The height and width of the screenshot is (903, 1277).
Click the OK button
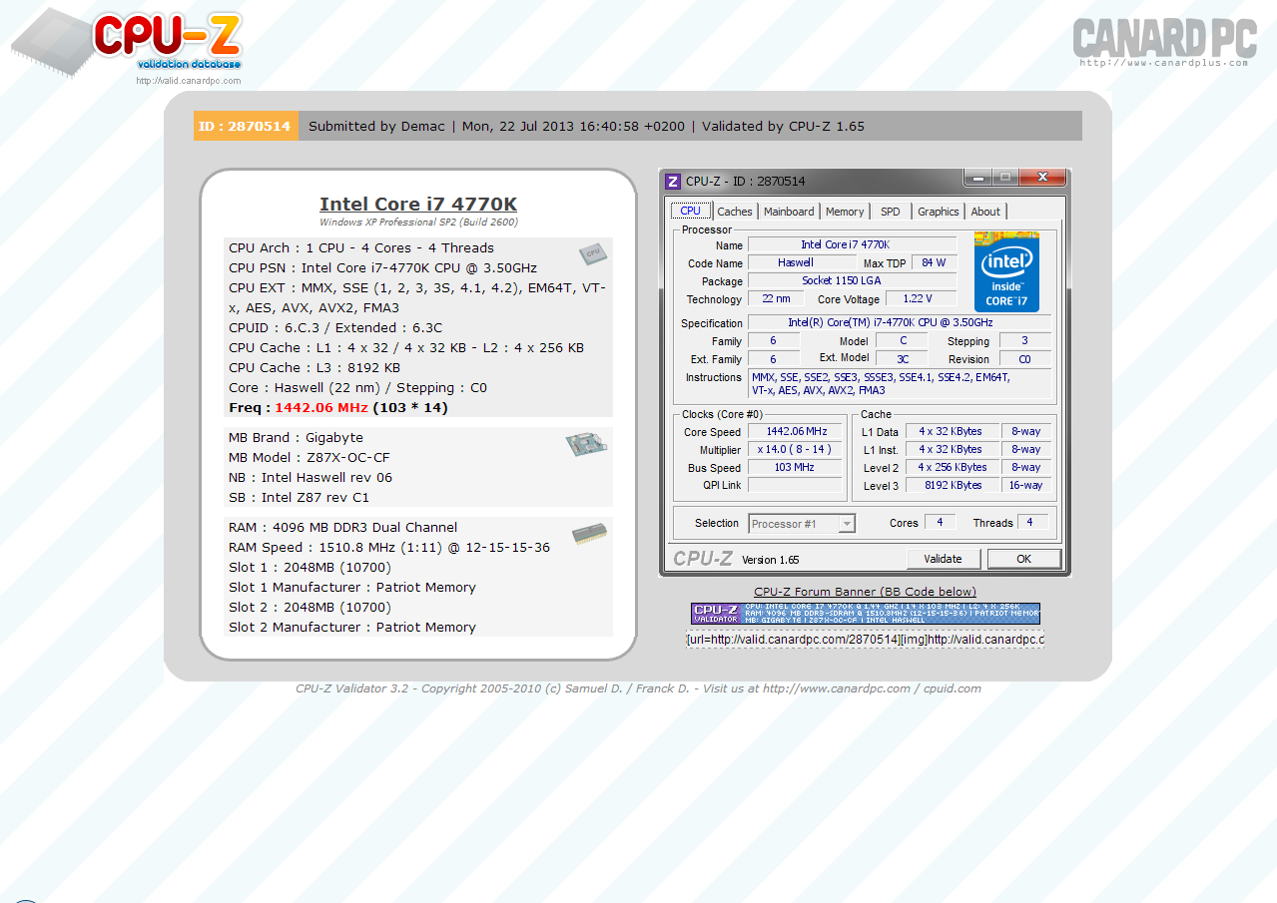click(1023, 559)
